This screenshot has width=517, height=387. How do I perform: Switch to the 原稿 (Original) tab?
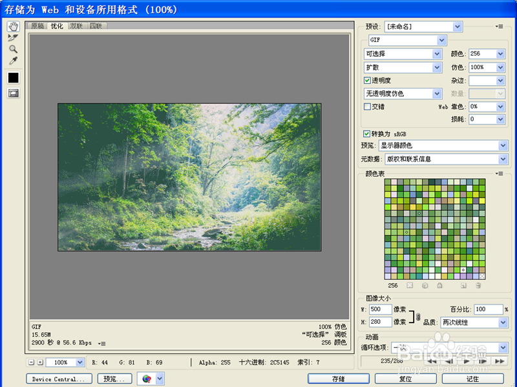click(x=37, y=26)
